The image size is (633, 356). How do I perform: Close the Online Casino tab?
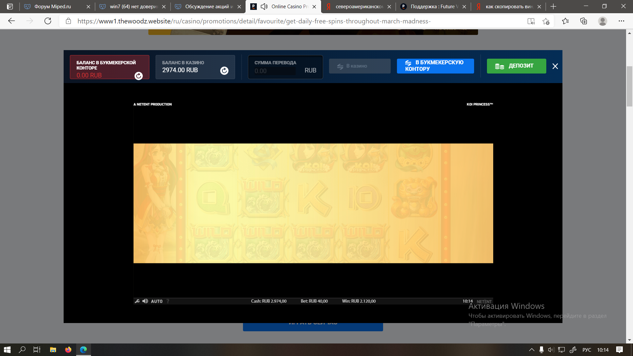pos(314,7)
